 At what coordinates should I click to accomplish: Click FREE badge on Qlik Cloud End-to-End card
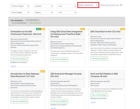click(123, 29)
